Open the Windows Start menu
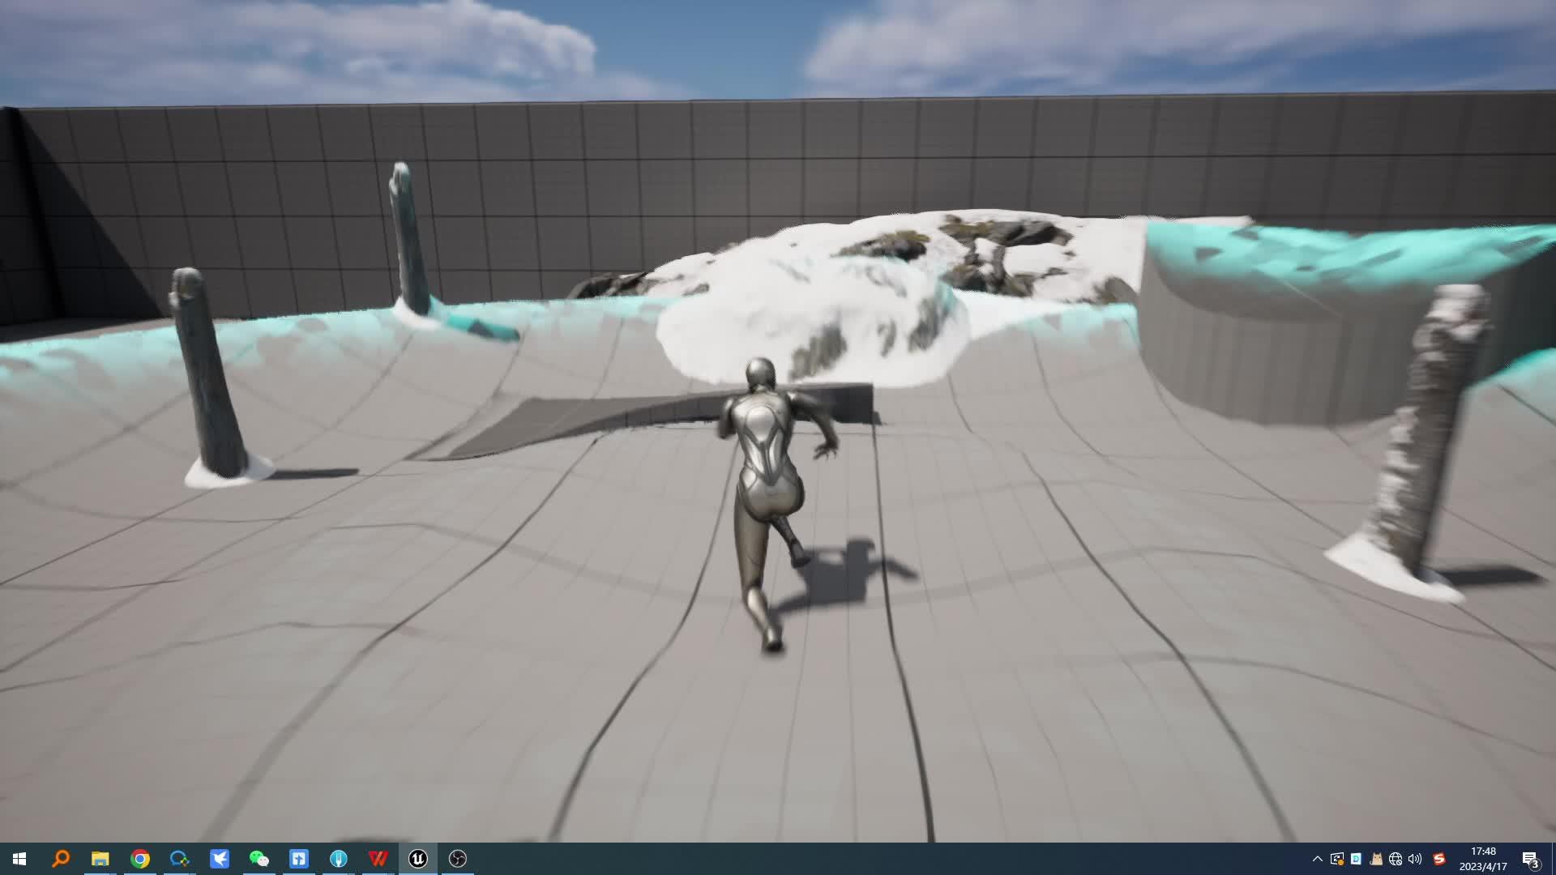The height and width of the screenshot is (875, 1556). (x=19, y=859)
